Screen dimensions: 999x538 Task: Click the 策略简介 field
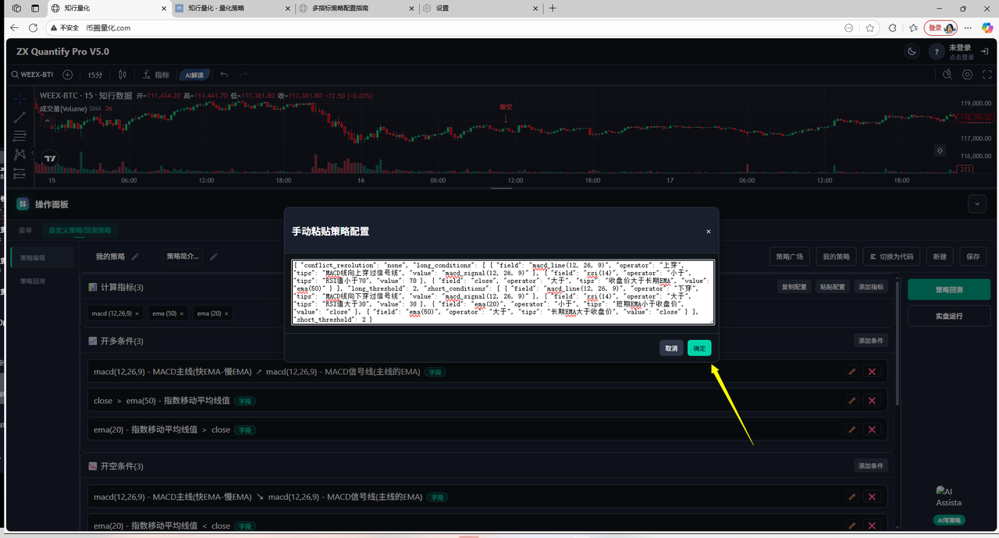183,256
